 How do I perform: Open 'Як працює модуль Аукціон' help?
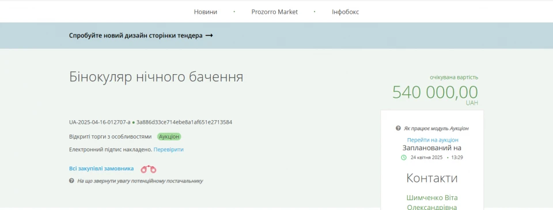tap(436, 129)
